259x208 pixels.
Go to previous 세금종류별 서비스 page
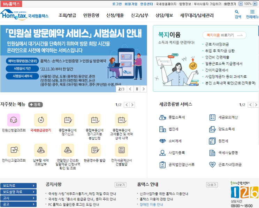click(x=250, y=105)
